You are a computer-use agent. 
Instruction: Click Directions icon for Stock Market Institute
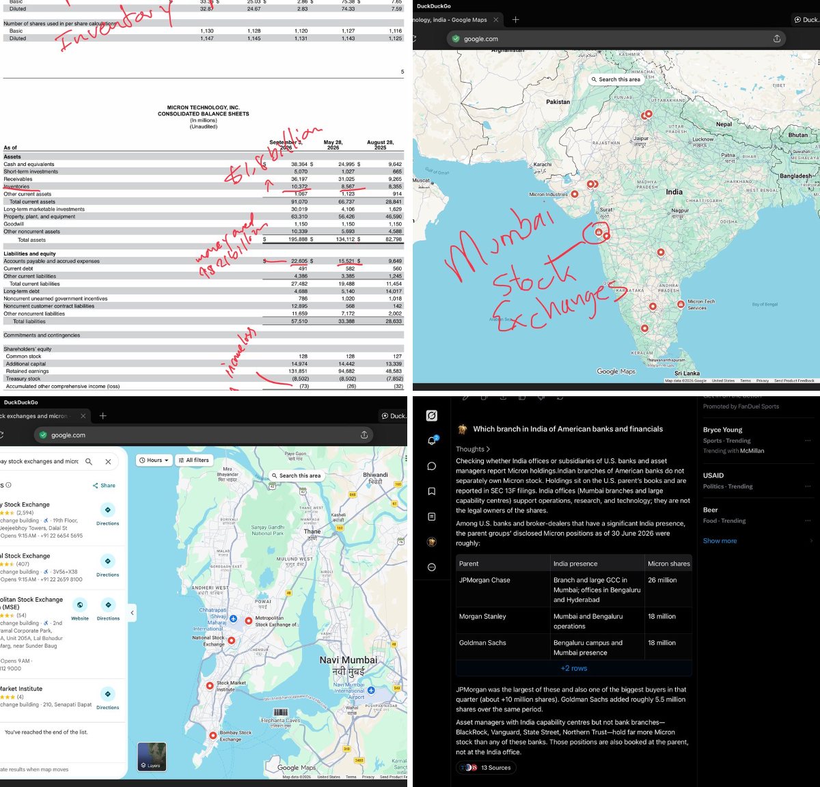pos(108,694)
